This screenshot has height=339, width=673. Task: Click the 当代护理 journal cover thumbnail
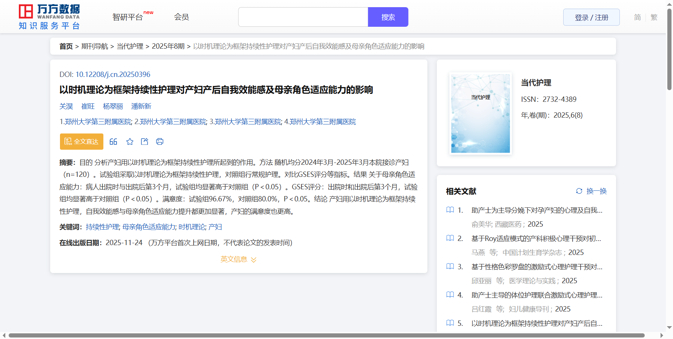(480, 113)
